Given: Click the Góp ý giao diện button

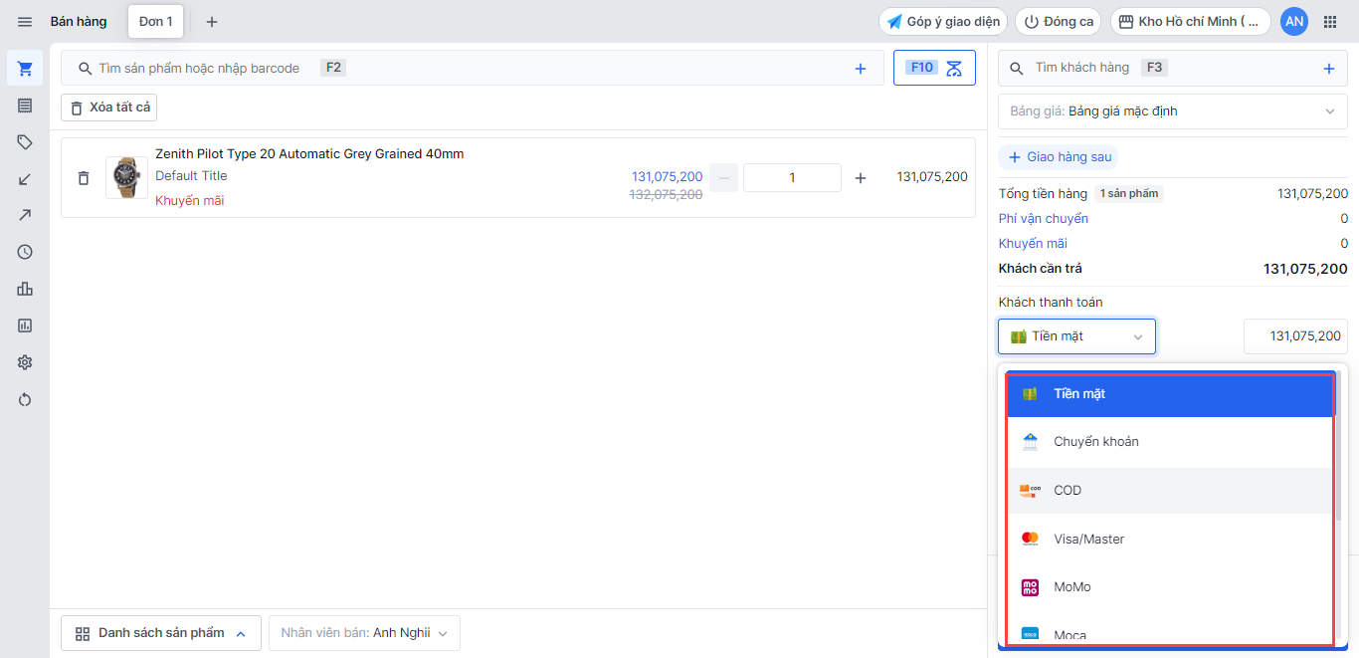Looking at the screenshot, I should (943, 22).
